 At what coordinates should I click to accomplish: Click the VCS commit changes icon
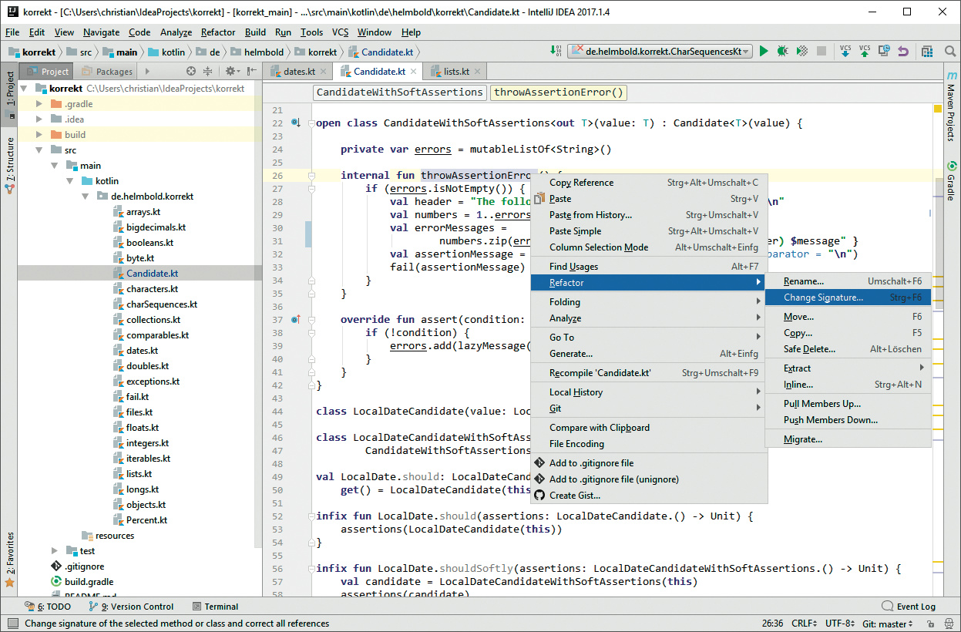click(865, 52)
